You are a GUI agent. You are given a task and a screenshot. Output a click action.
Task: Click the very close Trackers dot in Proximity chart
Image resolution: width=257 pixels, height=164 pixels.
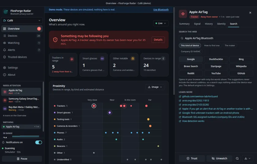pyautogui.click(x=94, y=106)
